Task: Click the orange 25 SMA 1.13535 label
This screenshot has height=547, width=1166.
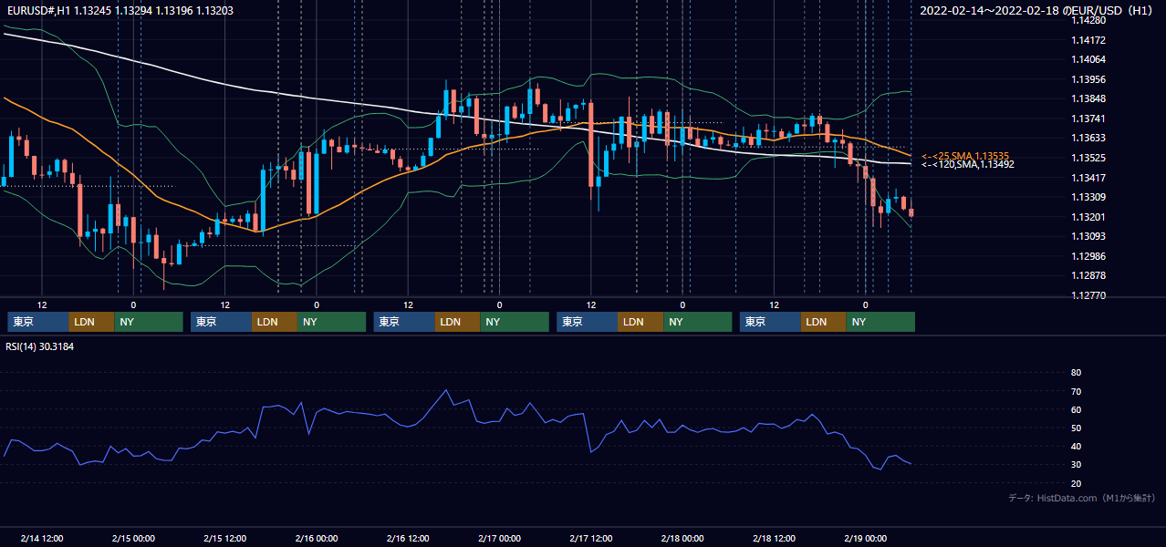Action: [x=965, y=157]
